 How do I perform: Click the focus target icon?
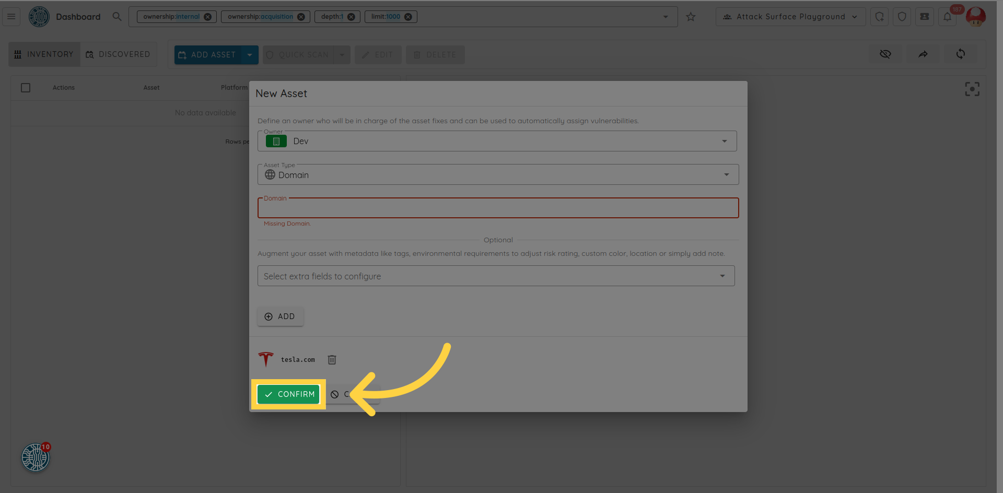click(x=972, y=89)
